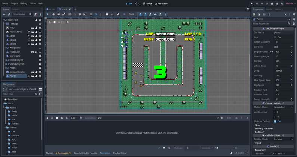
Task: Open the Motion Mode dropdown
Action: pyautogui.click(x=284, y=107)
